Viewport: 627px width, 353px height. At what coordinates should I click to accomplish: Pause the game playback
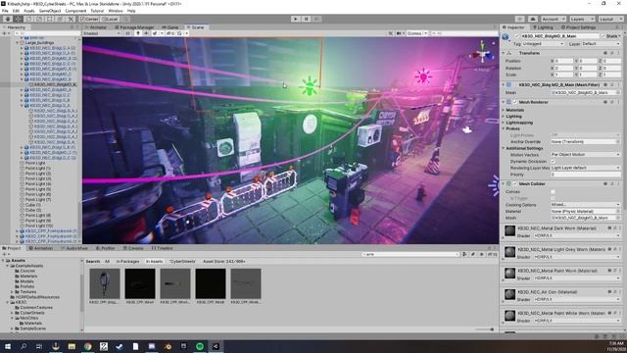pyautogui.click(x=307, y=19)
